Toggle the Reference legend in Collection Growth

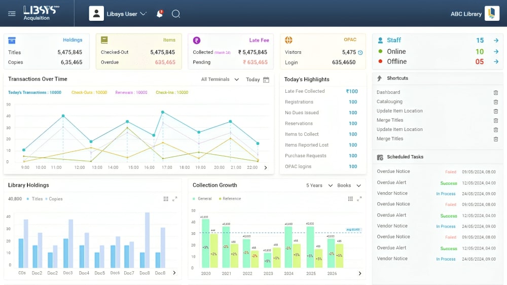point(230,199)
